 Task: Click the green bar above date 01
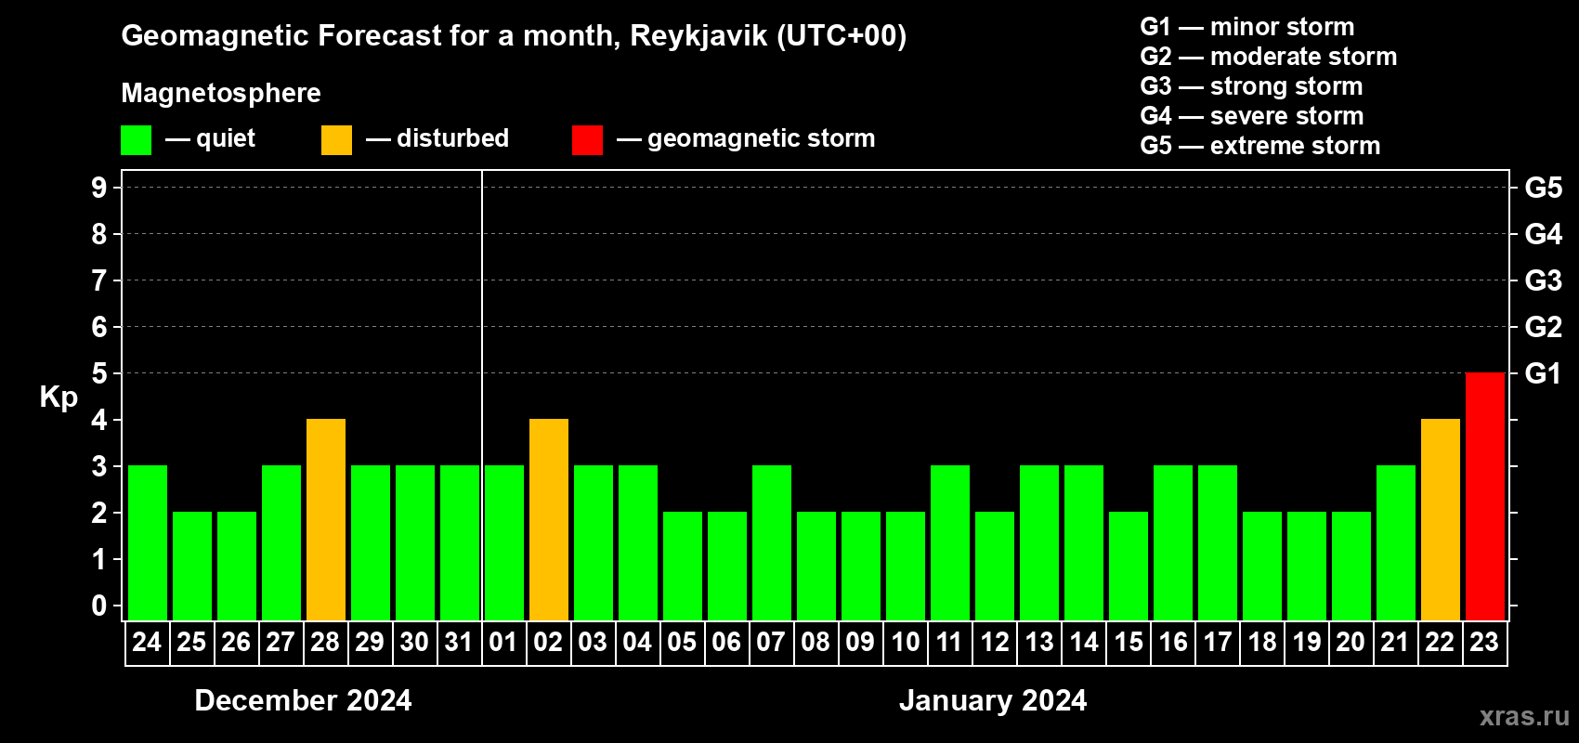[x=503, y=542]
